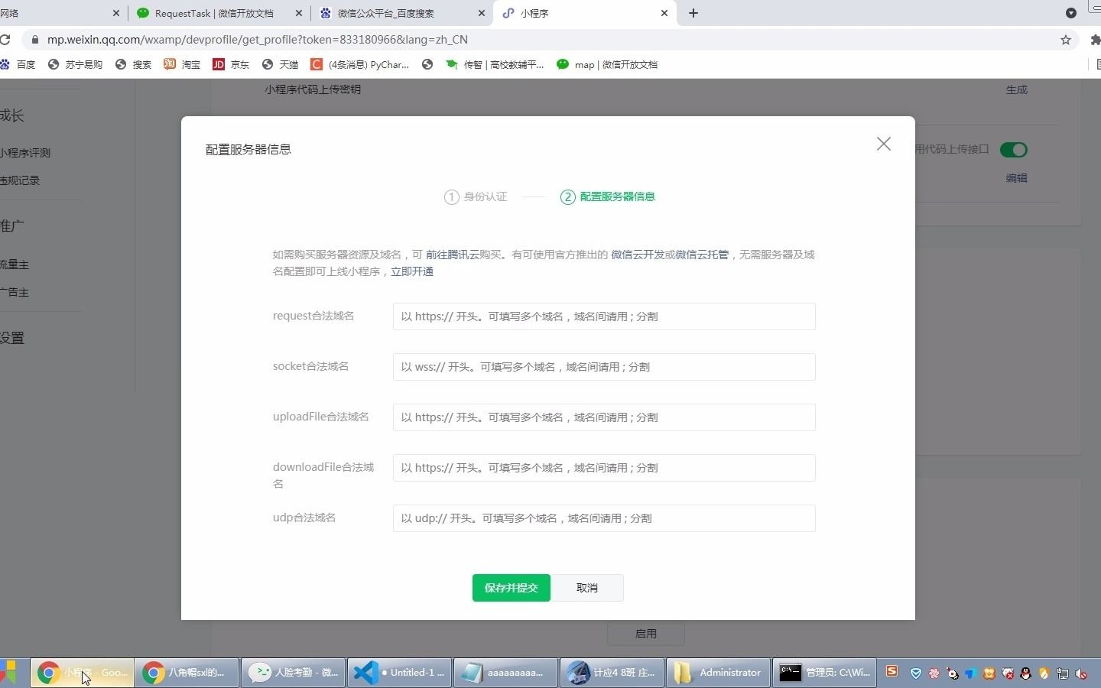1101x688 pixels.
Task: Open the 淘宝 bookmark
Action: (x=182, y=65)
